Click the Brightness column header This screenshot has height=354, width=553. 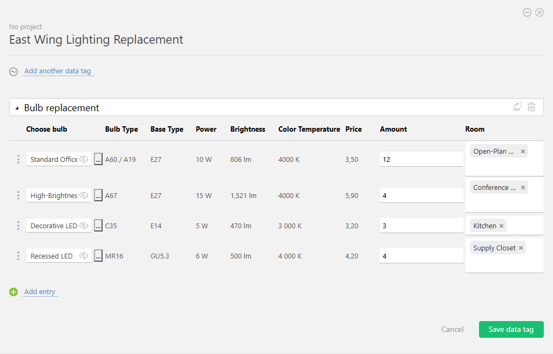pyautogui.click(x=247, y=129)
